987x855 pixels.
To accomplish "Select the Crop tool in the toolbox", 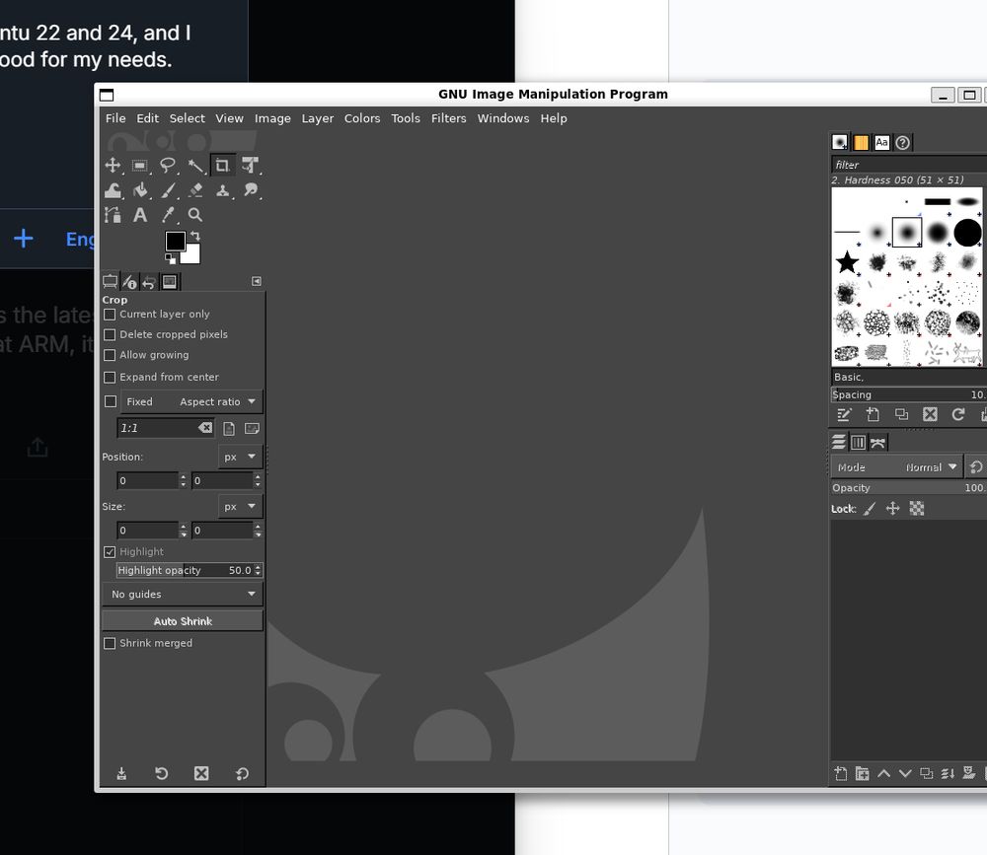I will click(222, 166).
